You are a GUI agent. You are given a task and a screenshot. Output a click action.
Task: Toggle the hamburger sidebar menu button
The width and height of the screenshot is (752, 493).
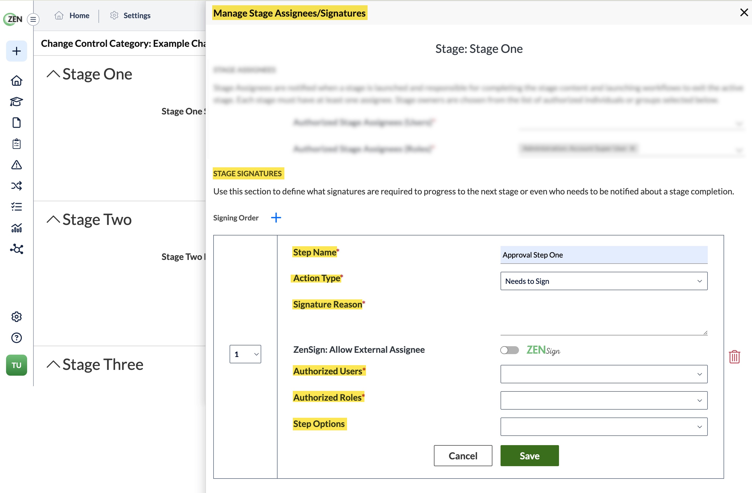(33, 19)
